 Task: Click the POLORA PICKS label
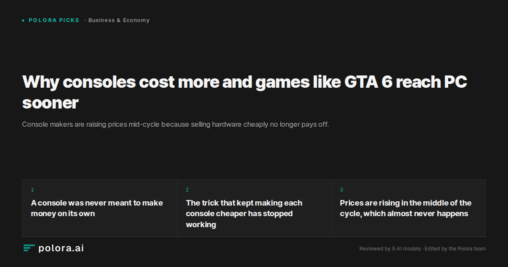pos(54,20)
